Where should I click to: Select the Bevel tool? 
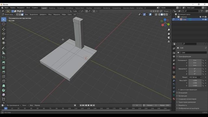(x=4, y=72)
